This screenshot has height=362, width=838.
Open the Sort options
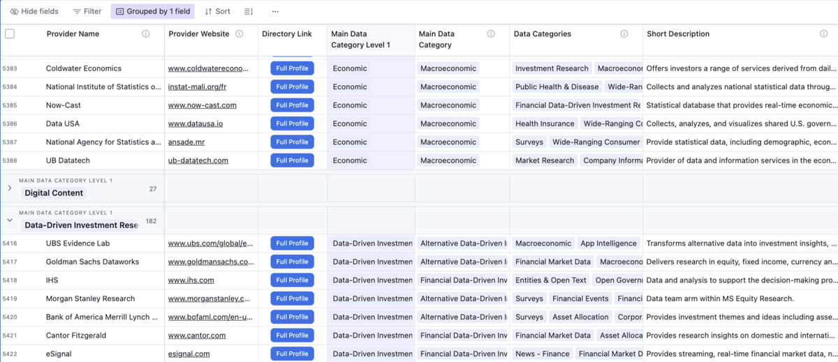click(217, 11)
